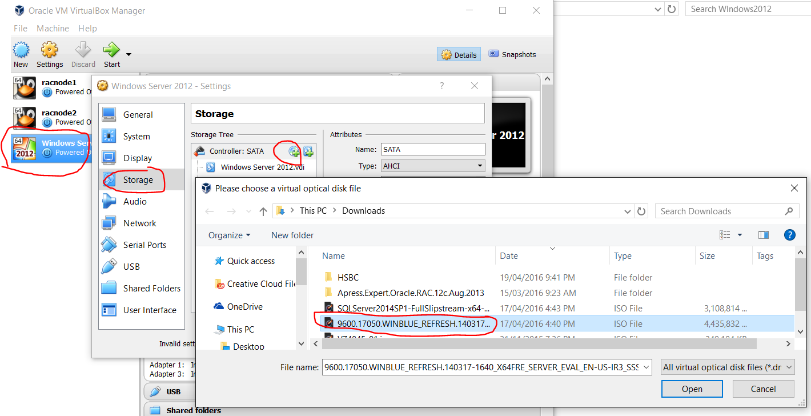Click the add optical drive icon

click(294, 151)
